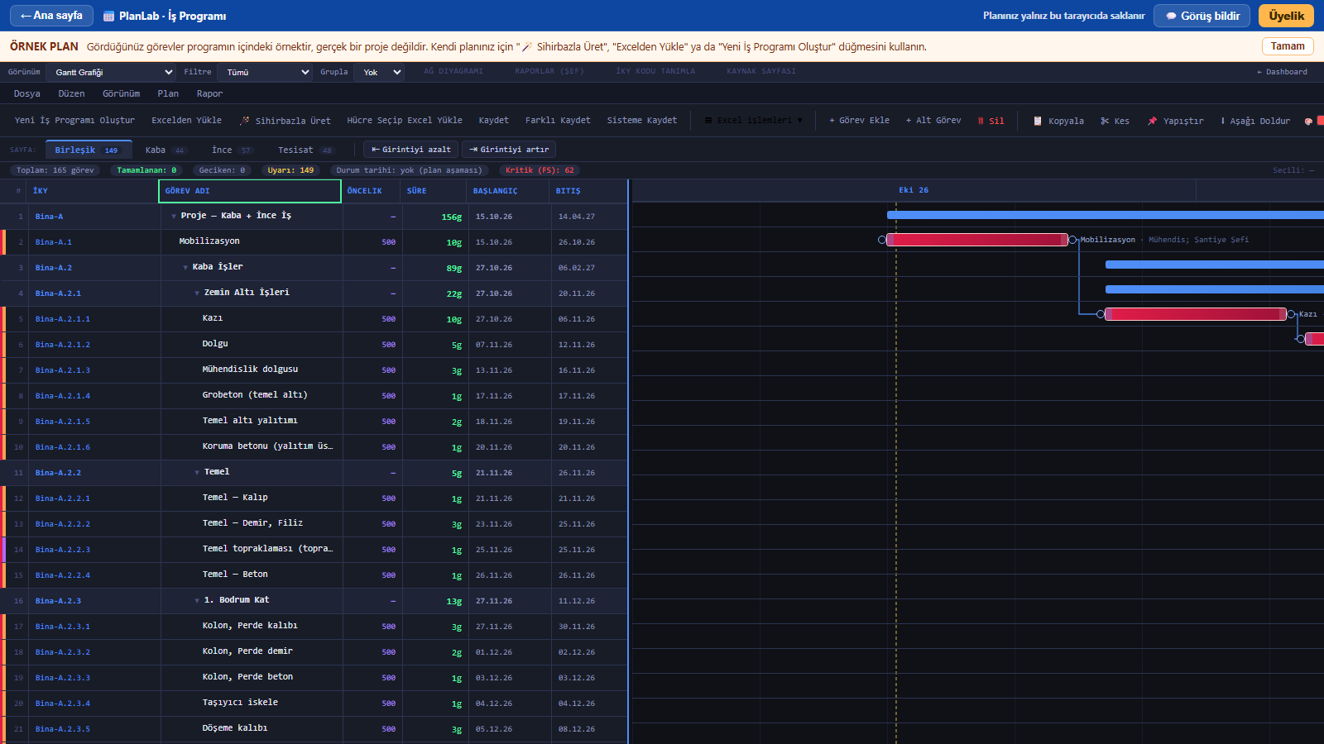Click the Sihirbazla Üret magic wand
1324x744 pixels.
click(245, 121)
